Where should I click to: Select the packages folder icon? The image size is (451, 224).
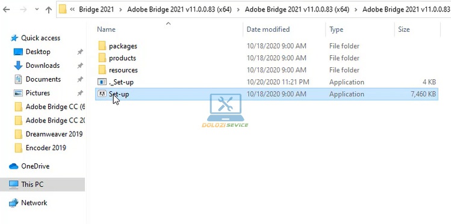click(x=102, y=46)
